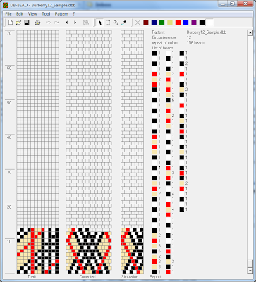
Task: Save the pattern with floppy icon
Action: point(27,23)
